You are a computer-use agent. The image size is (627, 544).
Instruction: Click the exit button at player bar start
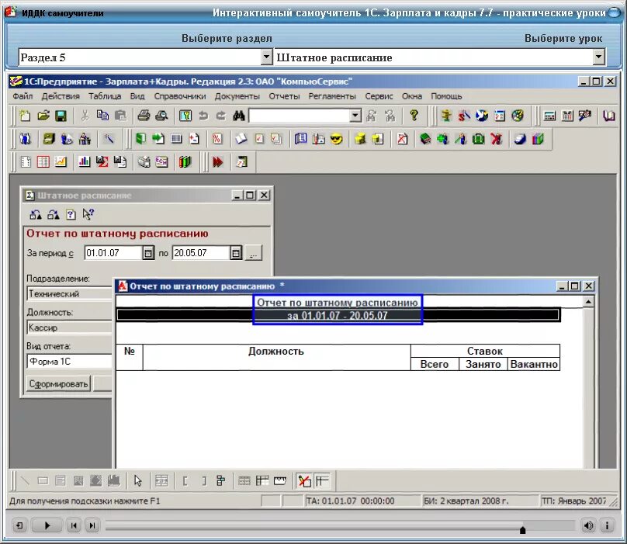pyautogui.click(x=19, y=525)
